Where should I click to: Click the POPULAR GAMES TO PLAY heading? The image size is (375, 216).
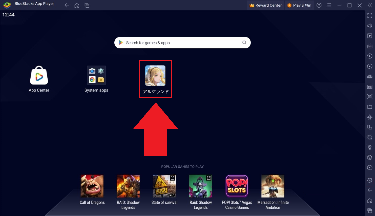click(182, 167)
